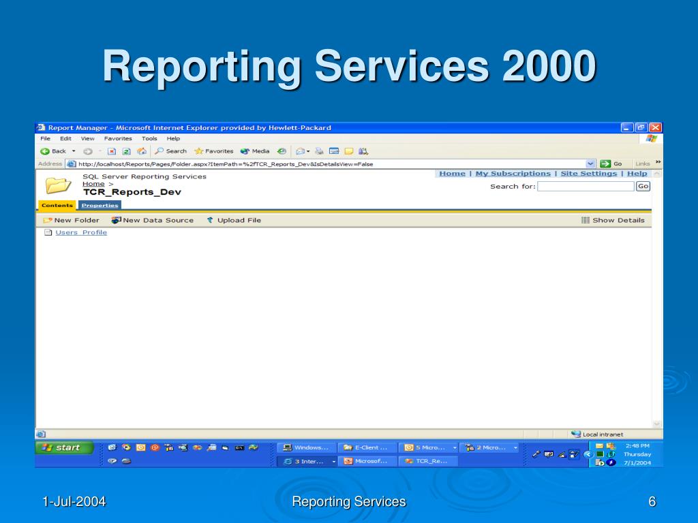Open the 'Windows...' taskbar button

coord(306,447)
